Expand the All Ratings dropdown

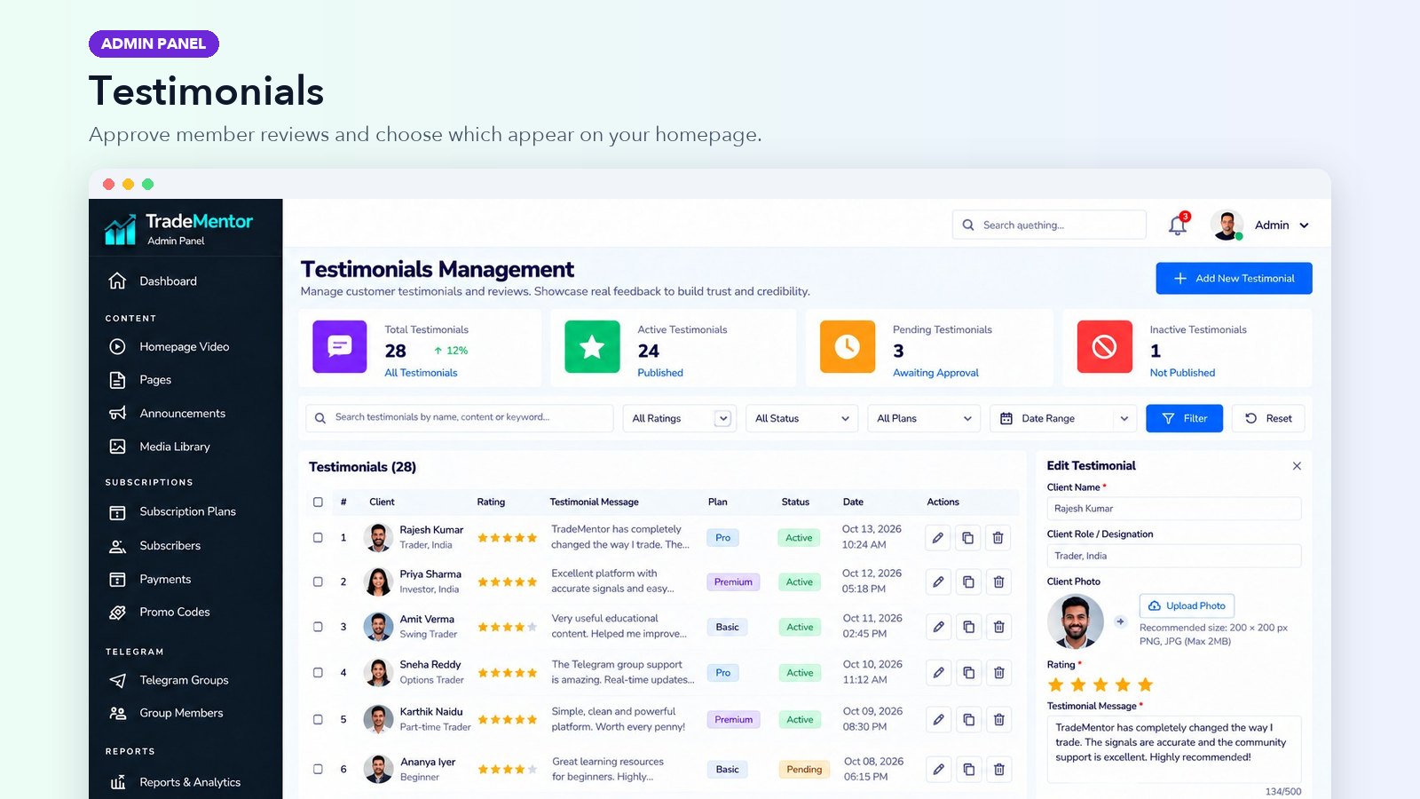click(x=679, y=418)
